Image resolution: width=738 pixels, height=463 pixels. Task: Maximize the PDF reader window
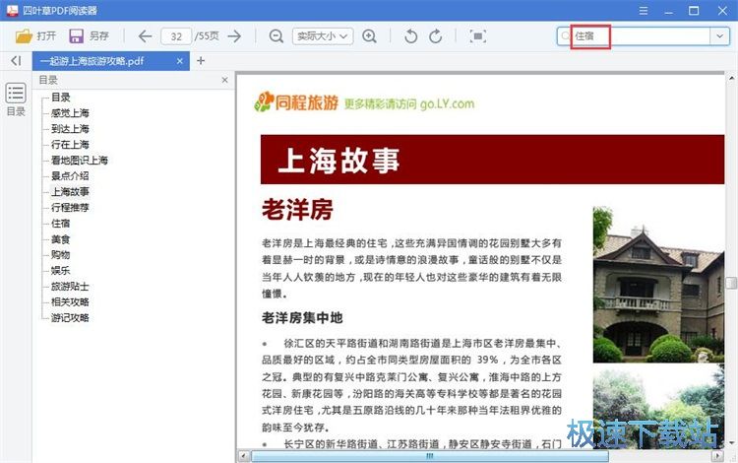point(694,11)
